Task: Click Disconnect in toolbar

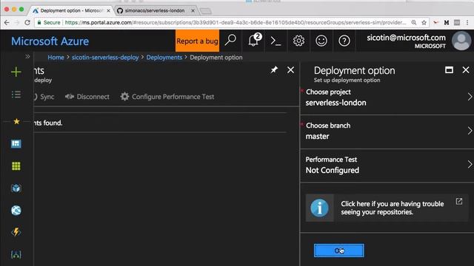Action: point(87,97)
